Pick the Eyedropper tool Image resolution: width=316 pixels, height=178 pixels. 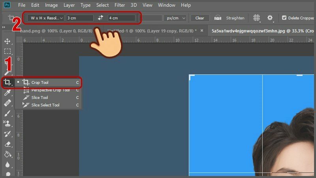tap(7, 93)
